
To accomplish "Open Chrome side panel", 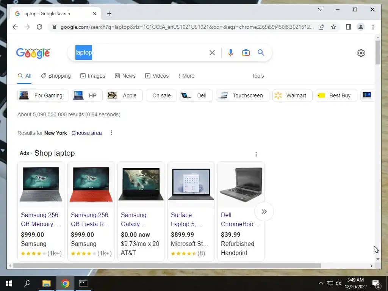I will [349, 27].
